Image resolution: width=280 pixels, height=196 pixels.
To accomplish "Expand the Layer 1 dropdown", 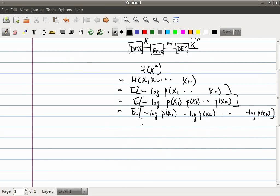I will point(72,191).
